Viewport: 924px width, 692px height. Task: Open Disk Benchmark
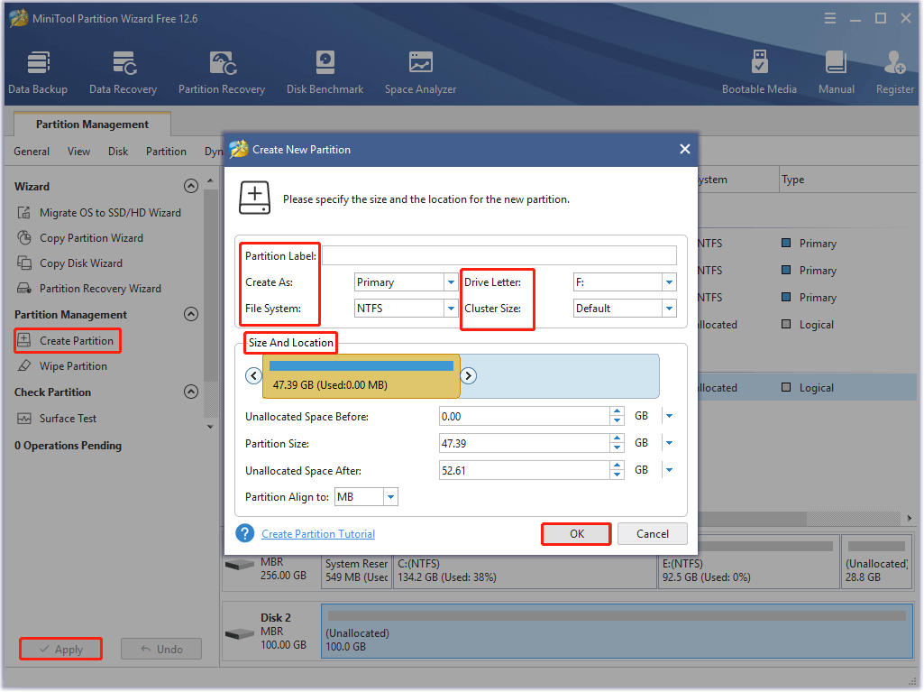(325, 70)
